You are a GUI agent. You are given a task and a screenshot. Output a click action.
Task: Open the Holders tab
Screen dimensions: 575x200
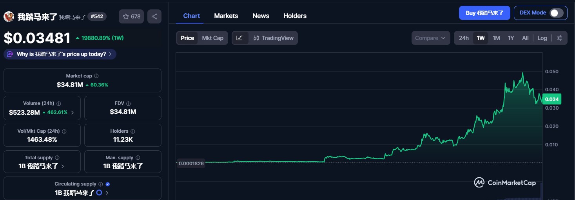295,16
